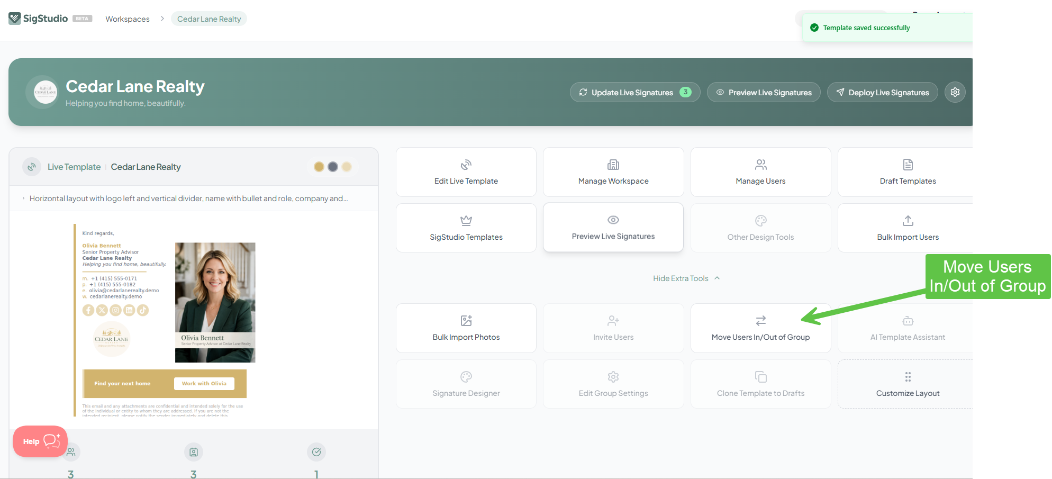Open Move Users In/Out of Group
The height and width of the screenshot is (479, 1052).
(760, 328)
